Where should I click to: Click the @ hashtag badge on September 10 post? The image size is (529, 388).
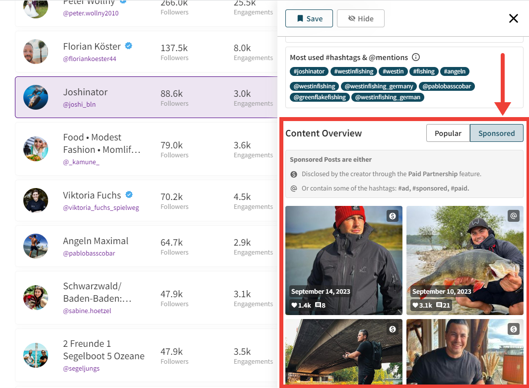(514, 216)
